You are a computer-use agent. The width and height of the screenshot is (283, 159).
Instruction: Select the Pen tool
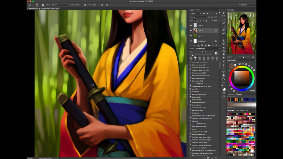[223, 61]
